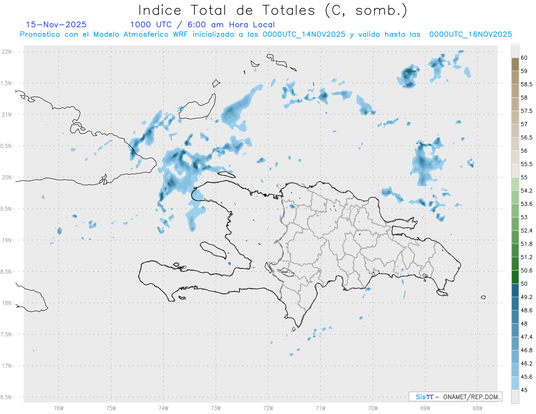536x414 pixels.
Task: Click the latitude label '18N'
Action: 7,303
